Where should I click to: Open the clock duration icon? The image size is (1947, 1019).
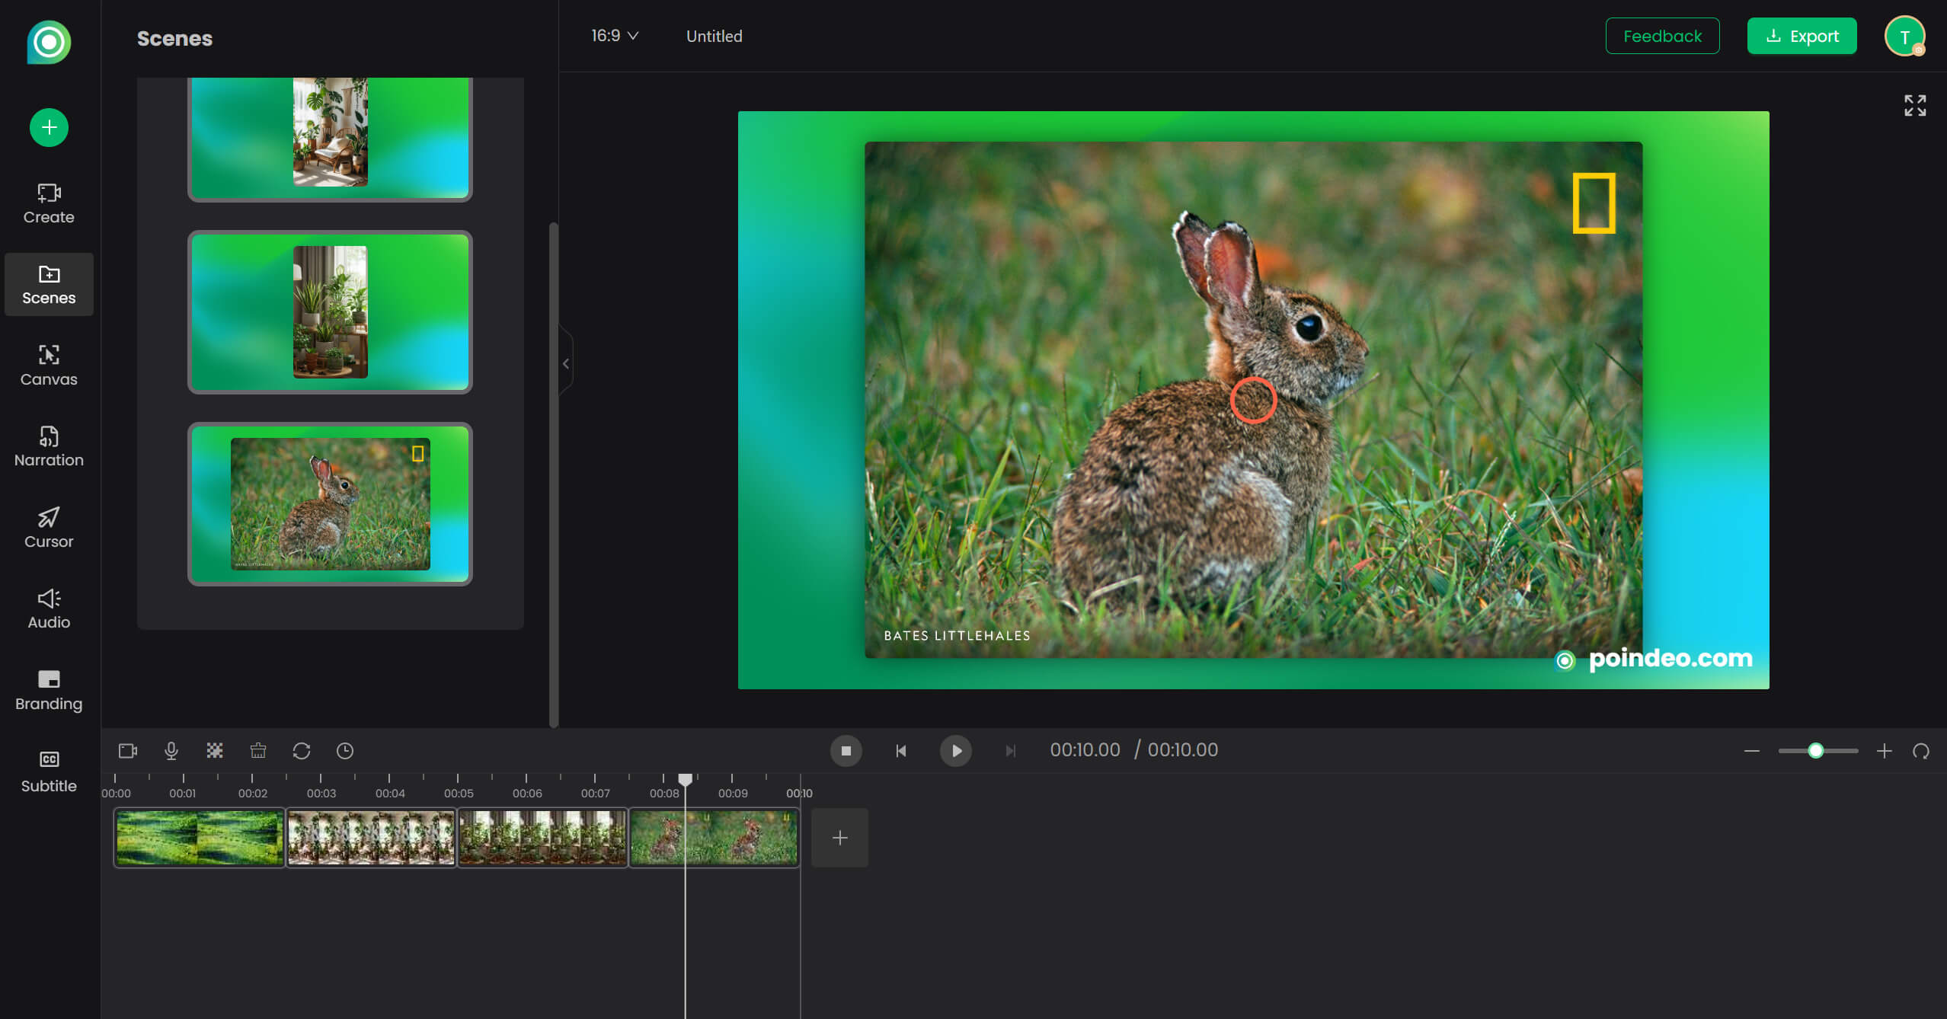click(x=345, y=751)
